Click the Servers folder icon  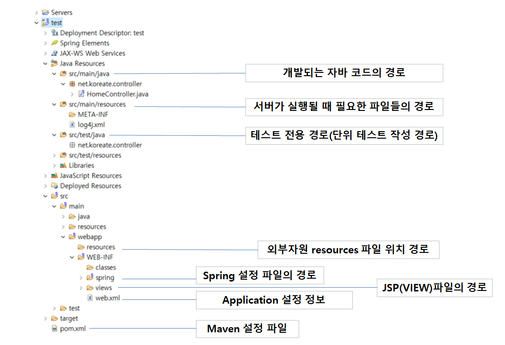click(x=45, y=12)
